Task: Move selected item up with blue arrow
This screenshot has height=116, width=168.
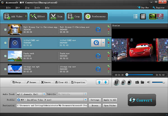Action: click(99, 82)
